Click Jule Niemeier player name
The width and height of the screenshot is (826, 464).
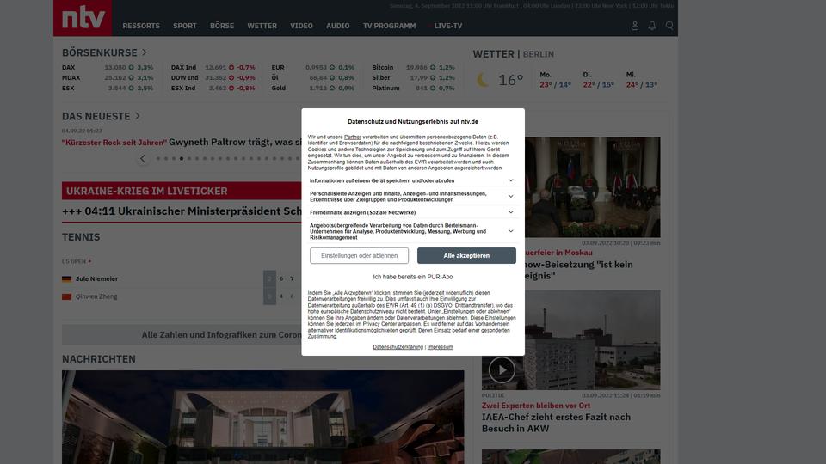(x=96, y=278)
